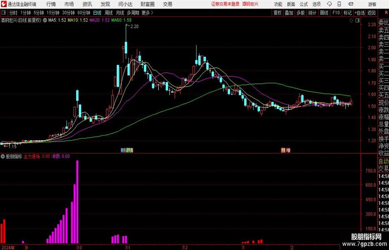This screenshot has width=389, height=250.
Task: Click the 冲顶: 0.00 indicator value
Action: point(61,156)
